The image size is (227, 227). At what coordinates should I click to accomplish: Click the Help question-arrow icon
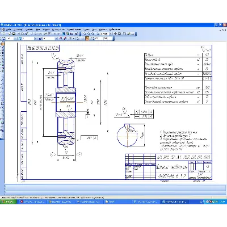(x=77, y=34)
